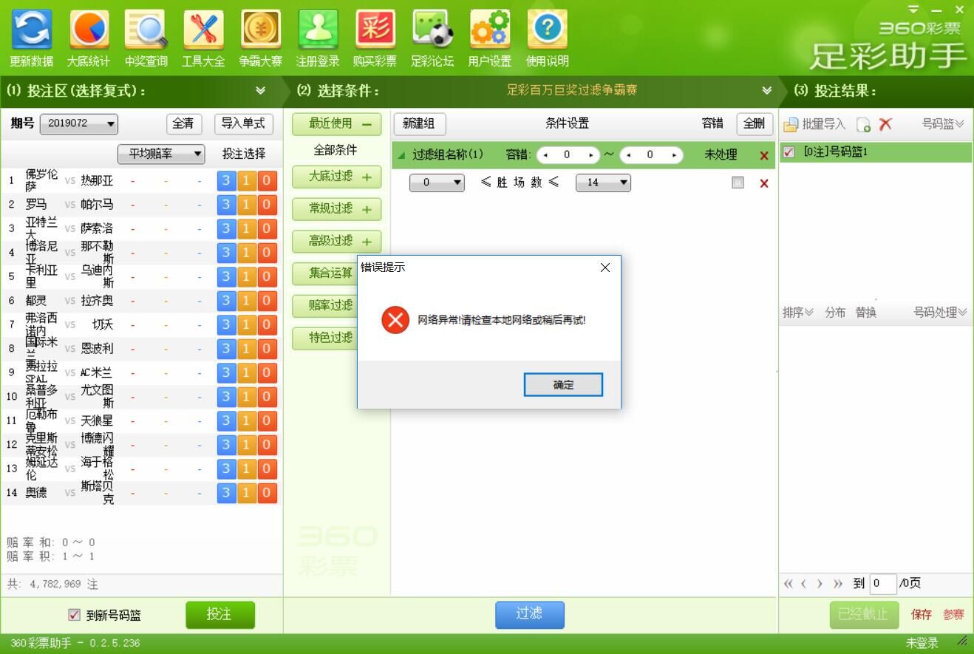Select 3 for match 6 都灵 vs 拉齐奥
Screen dimensions: 974x654
226,301
